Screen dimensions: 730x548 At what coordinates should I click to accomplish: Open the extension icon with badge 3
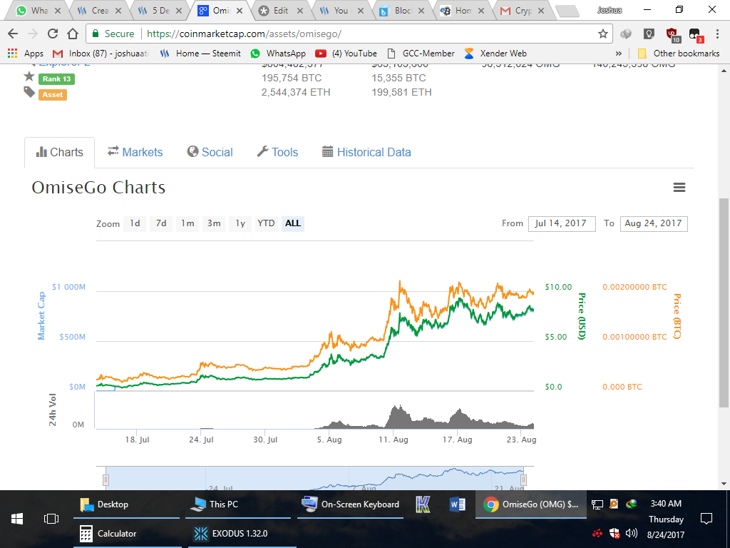696,34
